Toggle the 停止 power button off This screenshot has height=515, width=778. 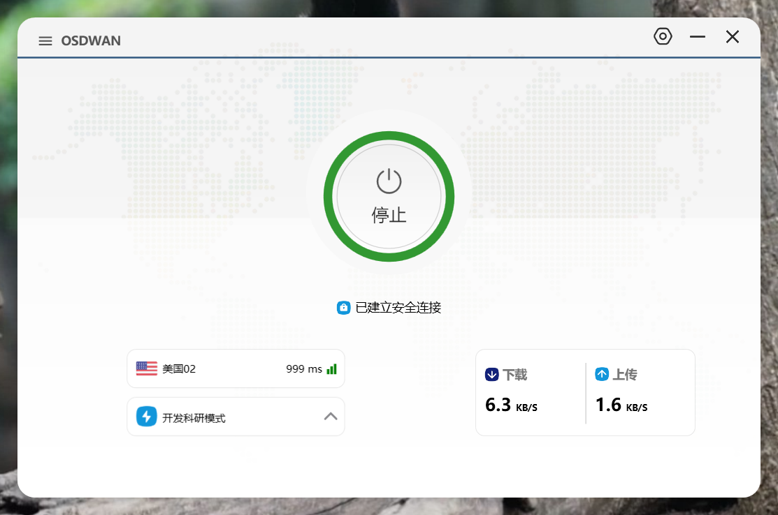[x=389, y=197]
